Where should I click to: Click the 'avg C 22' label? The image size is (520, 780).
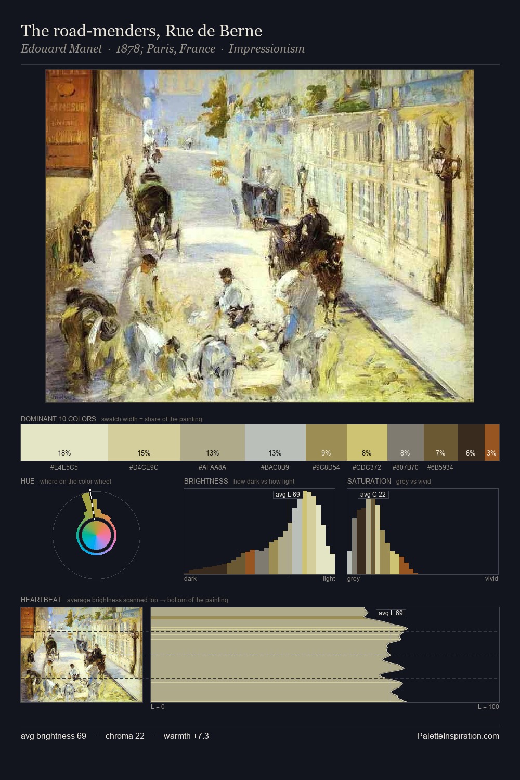tap(373, 495)
